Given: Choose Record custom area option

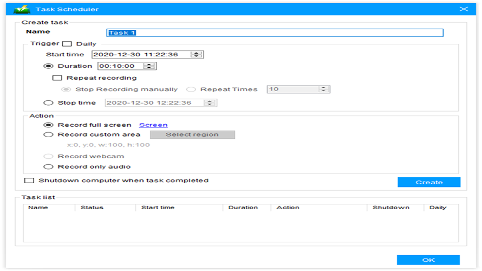Looking at the screenshot, I should [x=48, y=134].
